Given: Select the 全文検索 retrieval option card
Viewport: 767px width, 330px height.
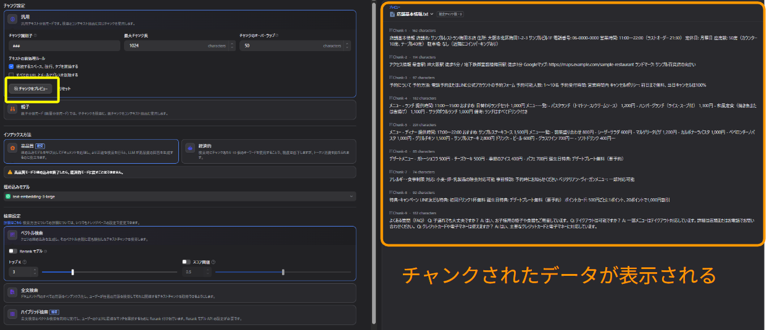Looking at the screenshot, I should point(180,293).
